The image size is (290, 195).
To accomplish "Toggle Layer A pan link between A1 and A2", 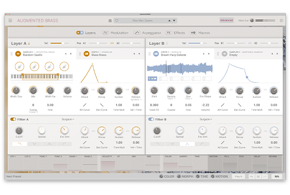I will (112, 43).
